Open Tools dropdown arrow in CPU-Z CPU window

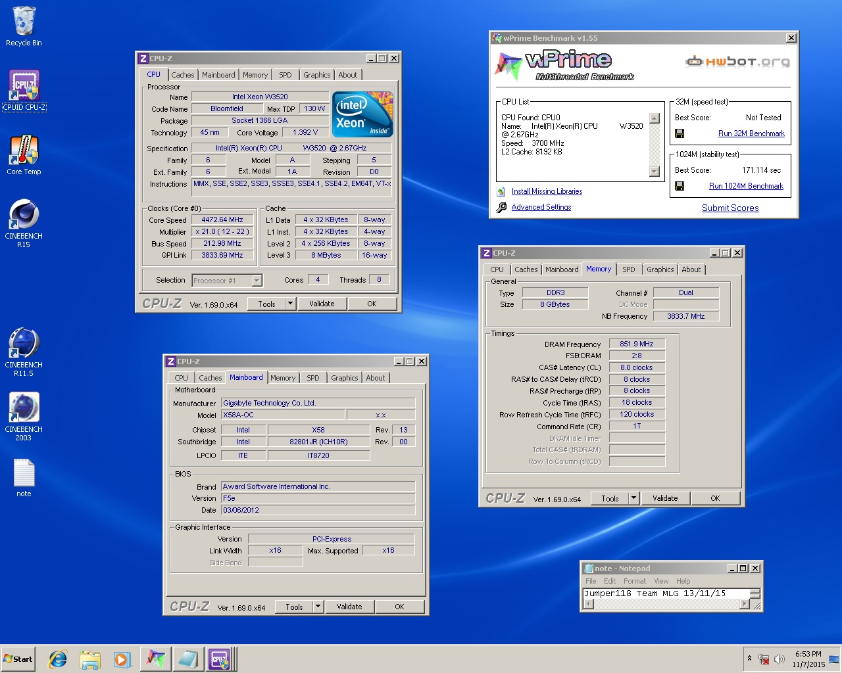pos(290,304)
